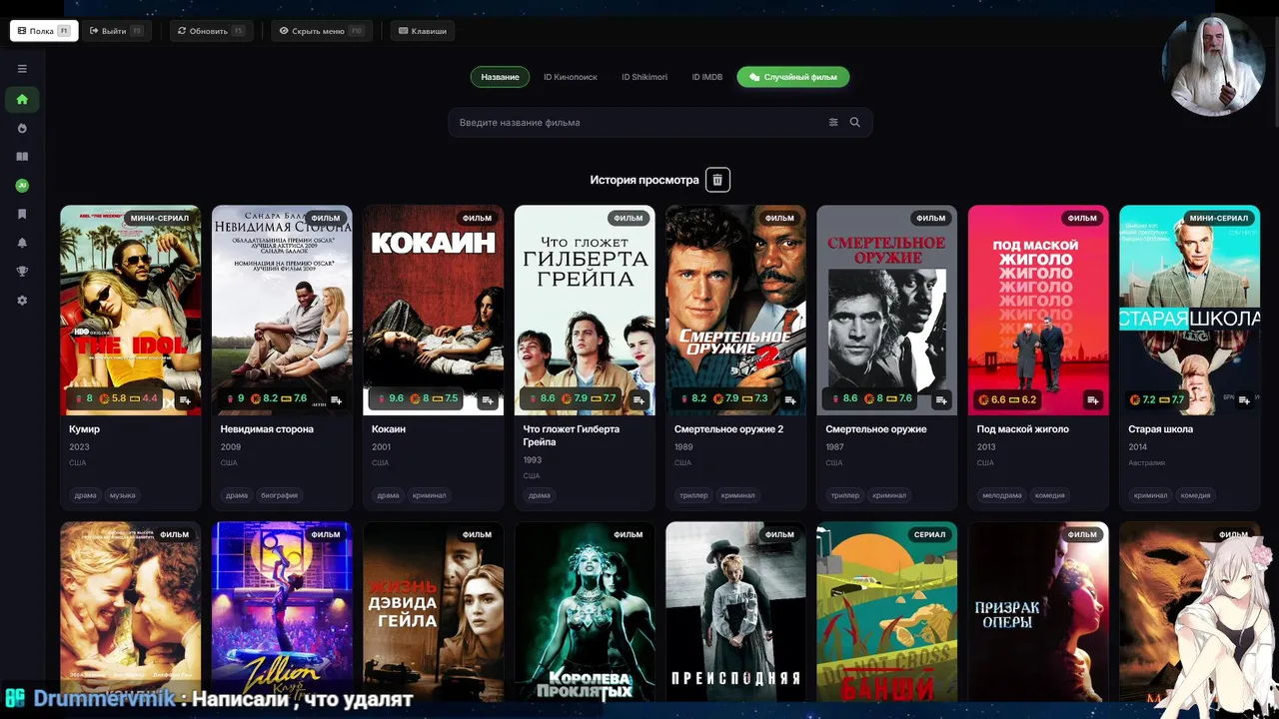Open the book icon section in sidebar
The image size is (1279, 719).
22,157
